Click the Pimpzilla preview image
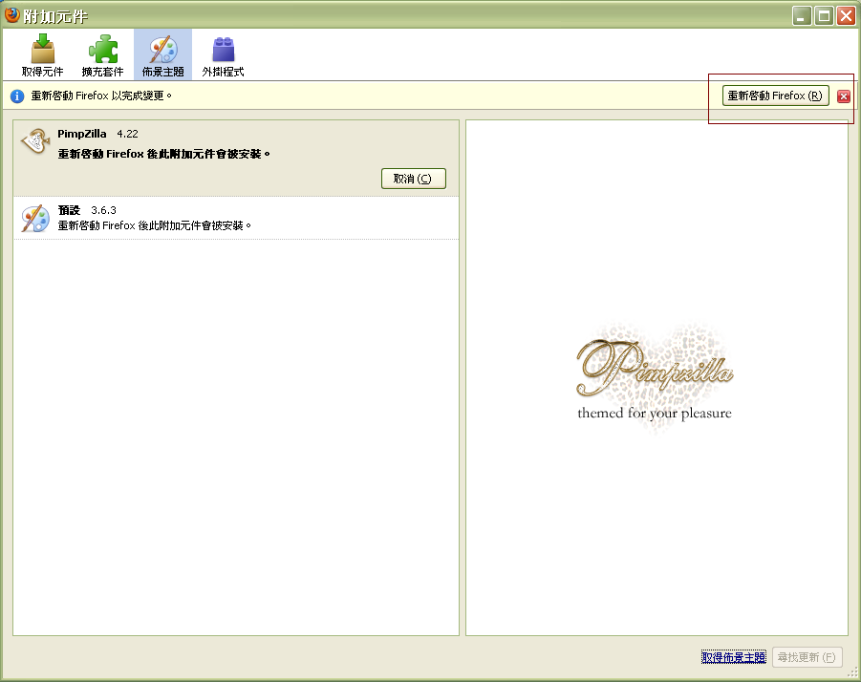The image size is (861, 682). (655, 377)
